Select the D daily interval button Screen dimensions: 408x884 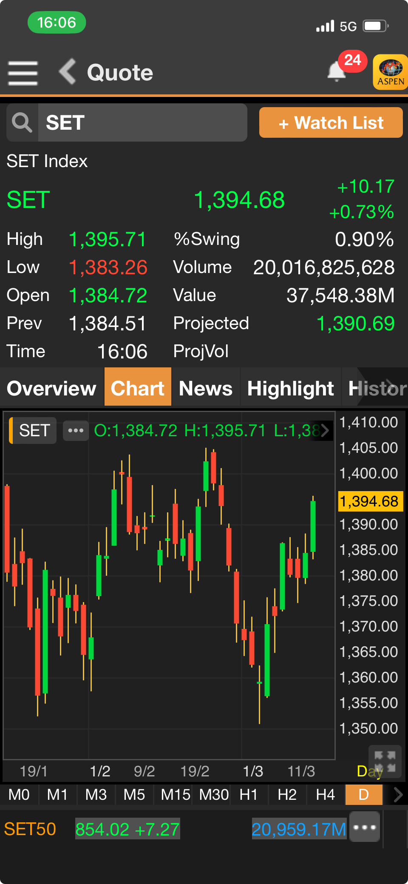click(x=364, y=794)
